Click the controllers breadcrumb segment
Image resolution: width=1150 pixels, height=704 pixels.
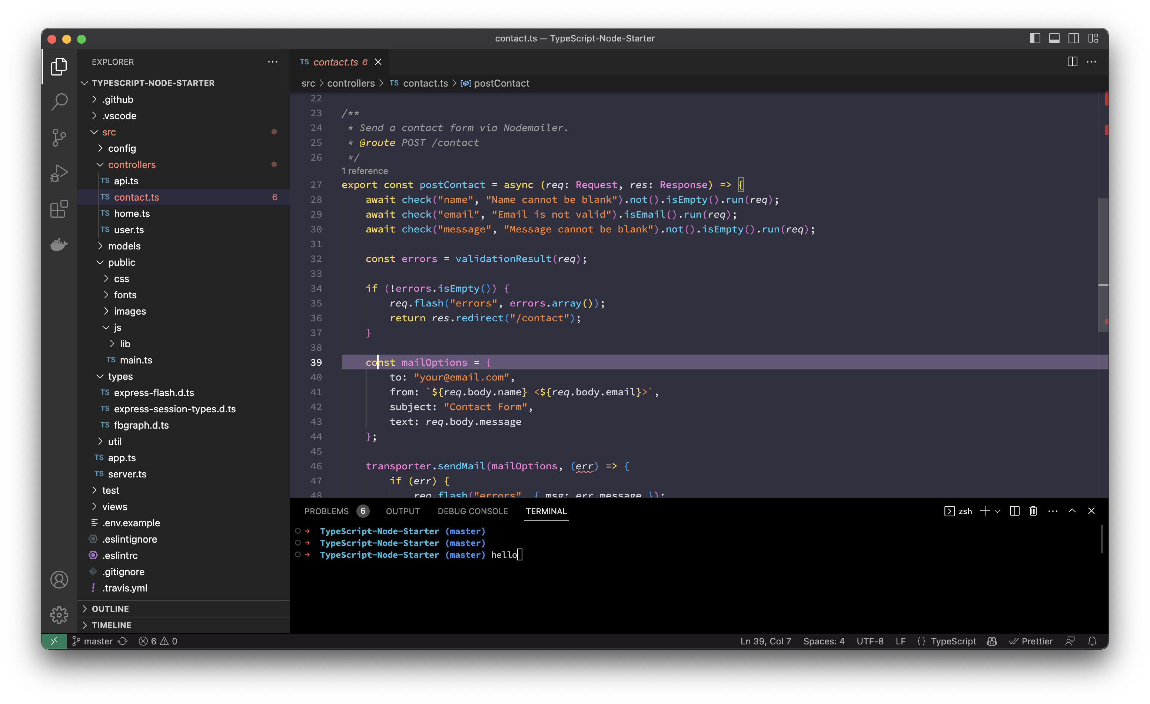(x=351, y=83)
